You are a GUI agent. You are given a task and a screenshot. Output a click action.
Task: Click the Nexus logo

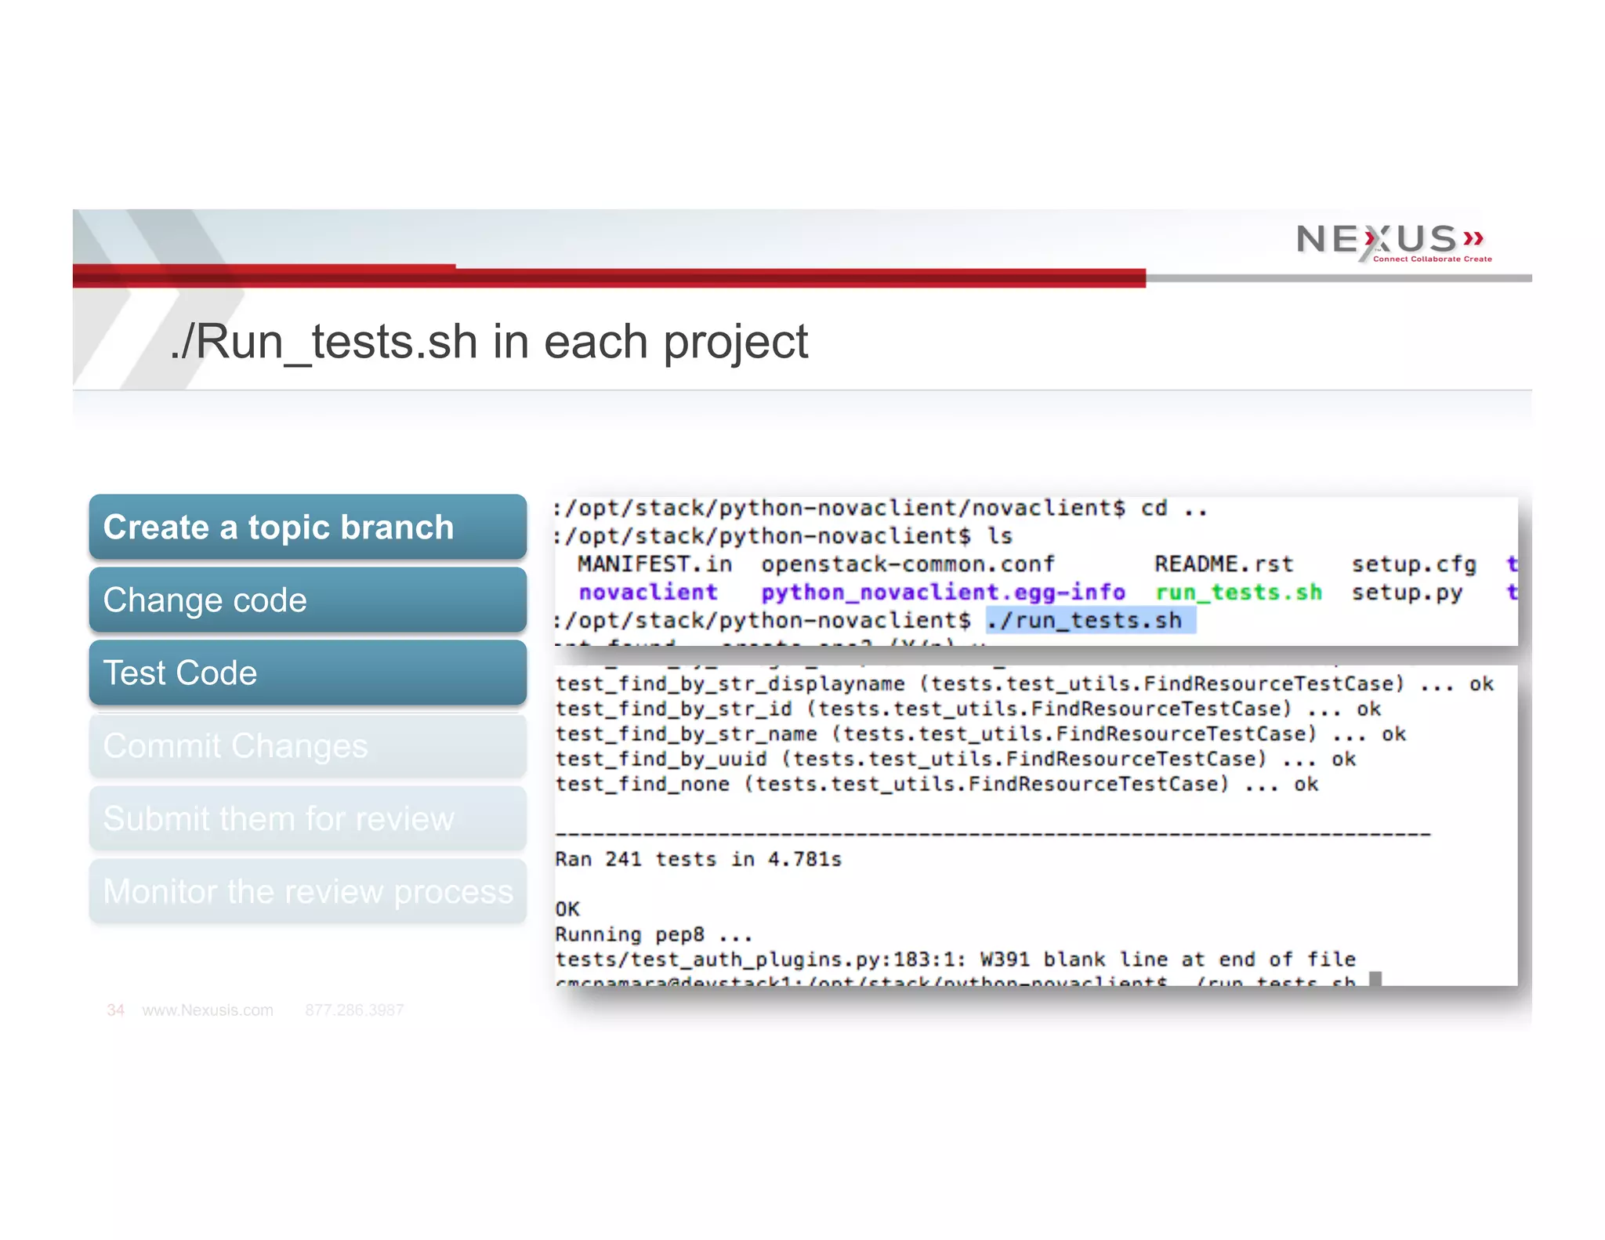click(x=1393, y=242)
